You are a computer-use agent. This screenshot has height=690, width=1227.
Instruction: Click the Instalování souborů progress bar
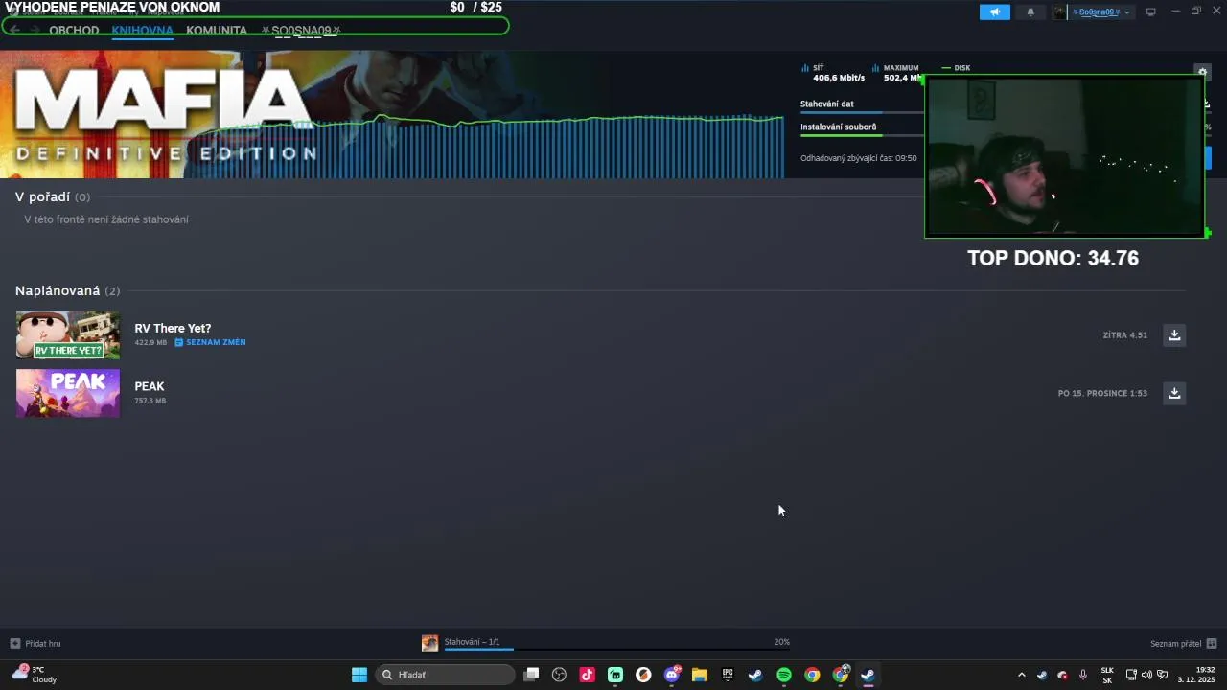click(863, 135)
